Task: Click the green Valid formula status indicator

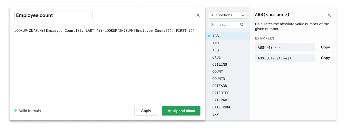Action: click(16, 111)
